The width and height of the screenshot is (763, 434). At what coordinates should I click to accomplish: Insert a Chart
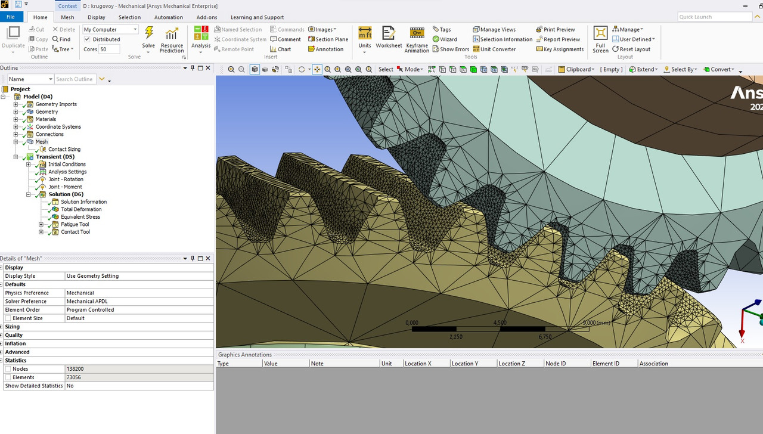(280, 49)
